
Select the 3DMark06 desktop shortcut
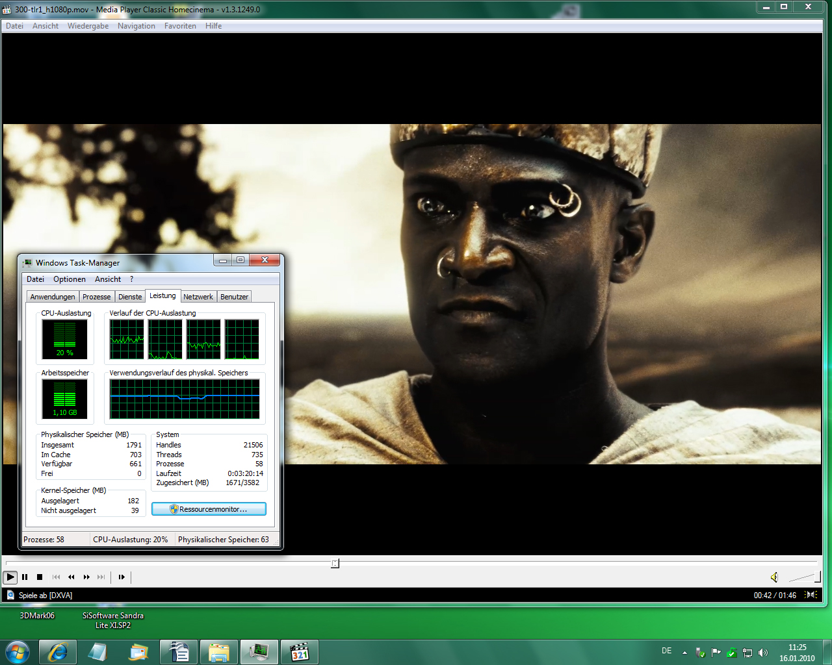coord(37,616)
